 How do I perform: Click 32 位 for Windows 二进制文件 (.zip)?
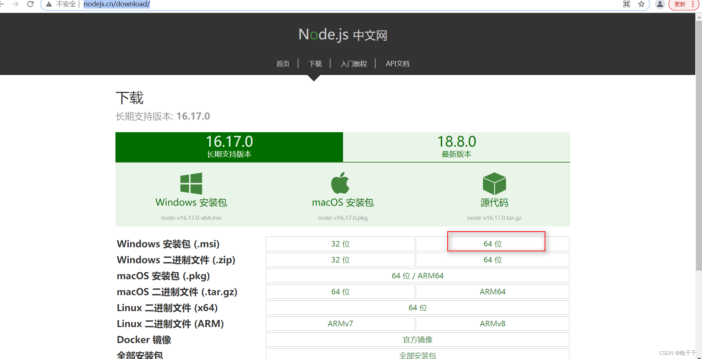(340, 260)
